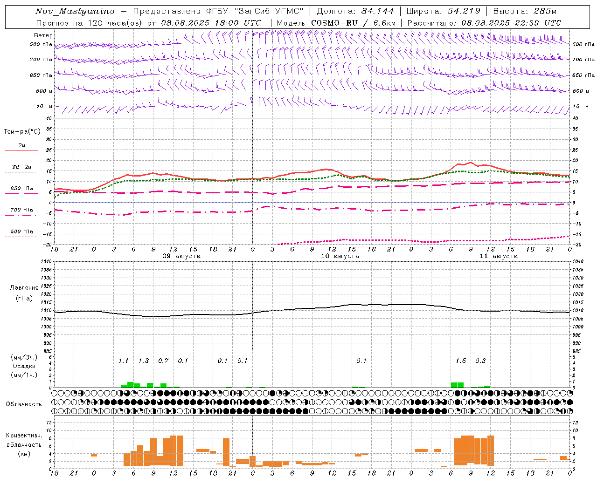Click the Облачность cloud cover label
This screenshot has height=477, width=597.
click(24, 404)
